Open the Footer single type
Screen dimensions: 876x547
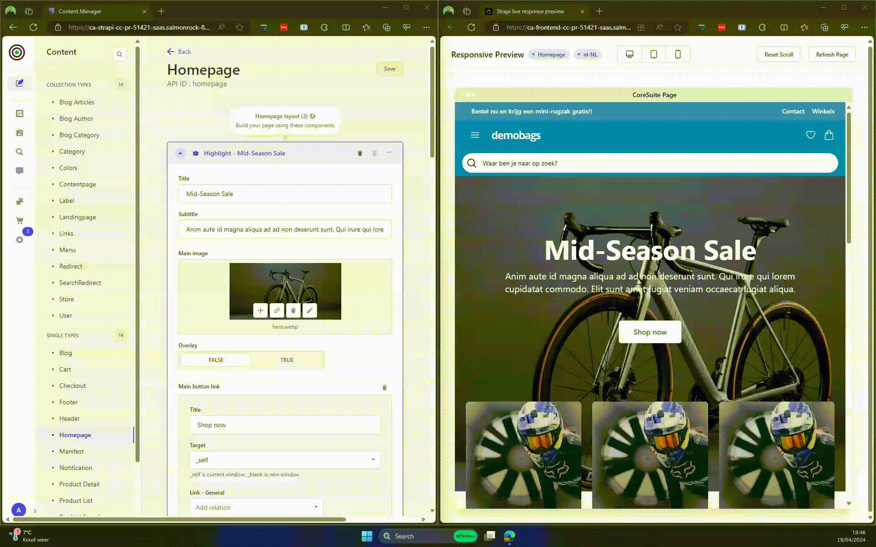pyautogui.click(x=68, y=402)
